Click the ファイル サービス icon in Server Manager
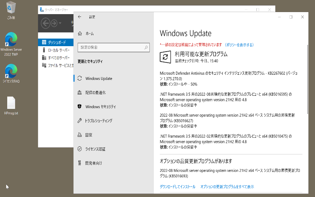 44,65
